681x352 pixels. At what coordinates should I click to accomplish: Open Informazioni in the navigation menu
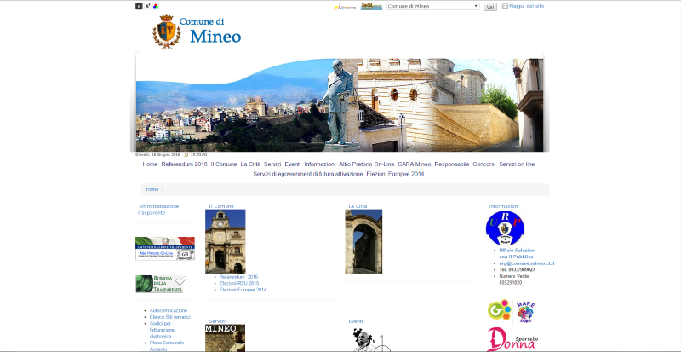320,164
